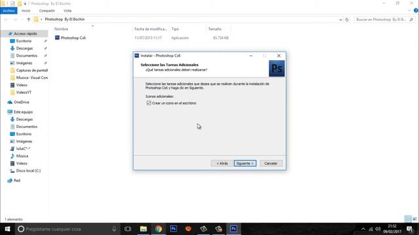Screen dimensions: 419x235
Task: Click the Explorer forward arrow
Action: tap(15, 20)
